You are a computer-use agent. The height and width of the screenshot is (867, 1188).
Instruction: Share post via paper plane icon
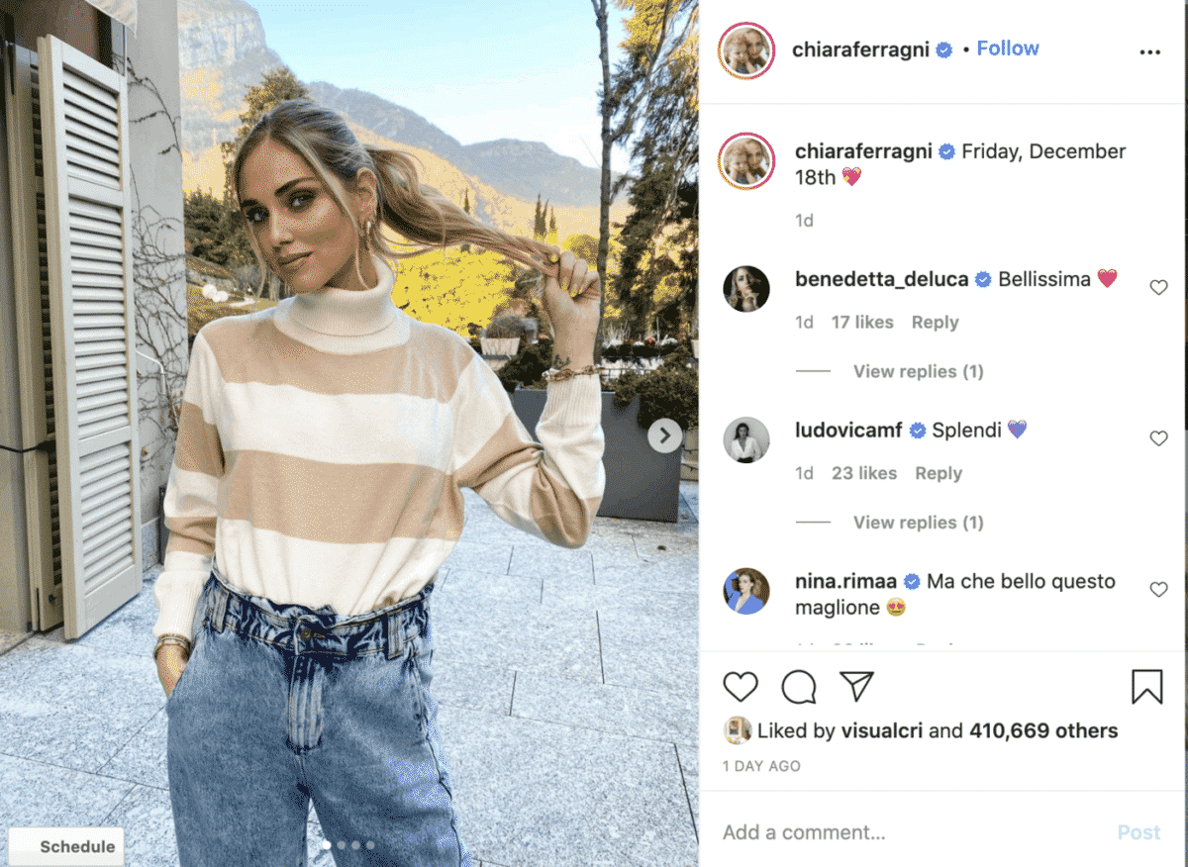pos(856,686)
